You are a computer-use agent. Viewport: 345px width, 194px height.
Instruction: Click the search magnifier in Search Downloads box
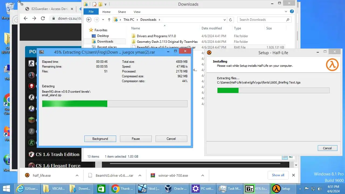coord(288,20)
